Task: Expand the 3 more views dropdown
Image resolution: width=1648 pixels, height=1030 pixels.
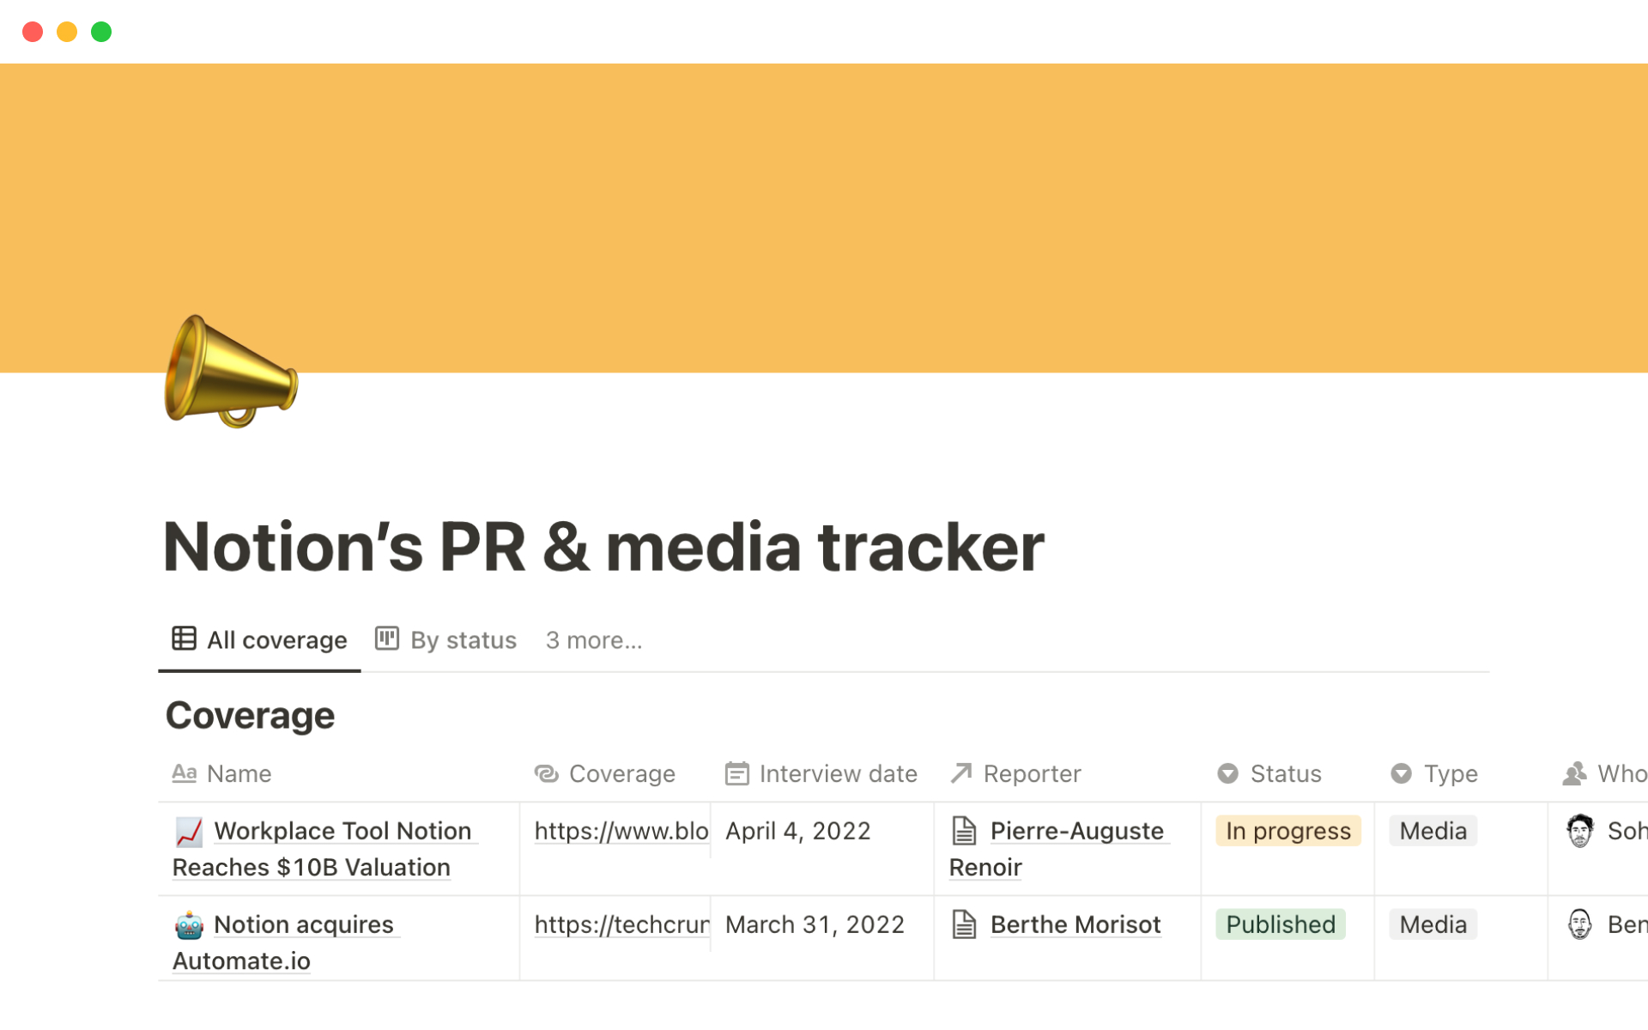Action: click(x=593, y=640)
